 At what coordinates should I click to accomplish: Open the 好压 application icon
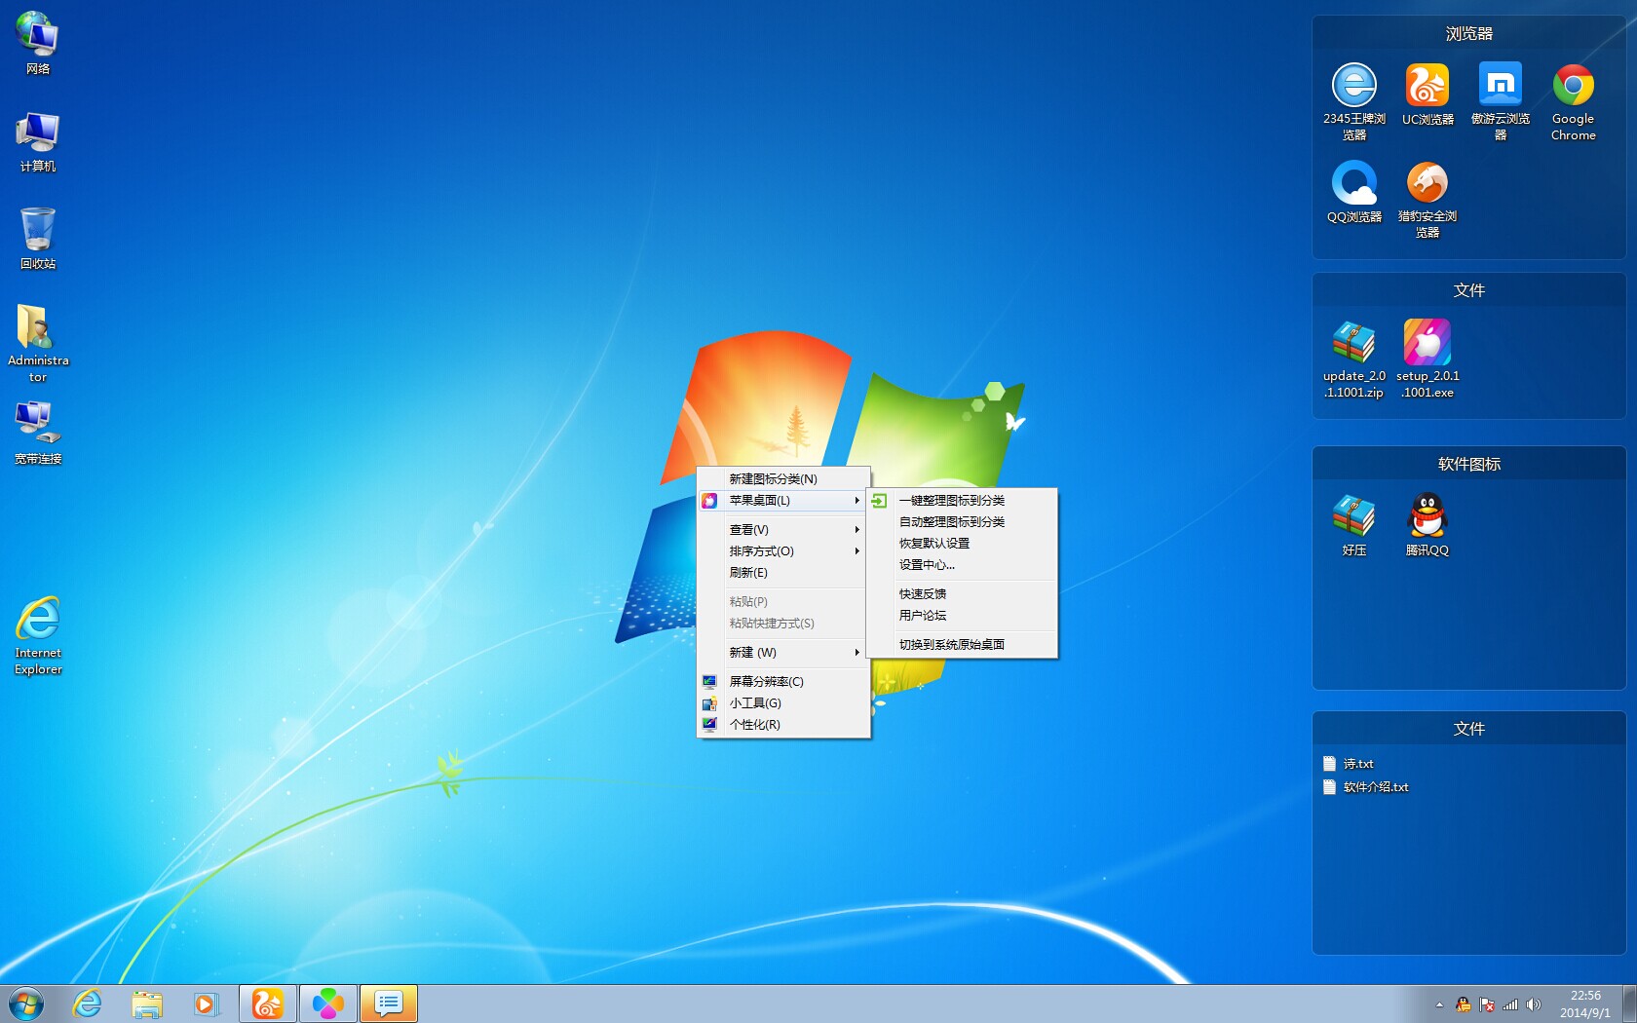(1353, 516)
